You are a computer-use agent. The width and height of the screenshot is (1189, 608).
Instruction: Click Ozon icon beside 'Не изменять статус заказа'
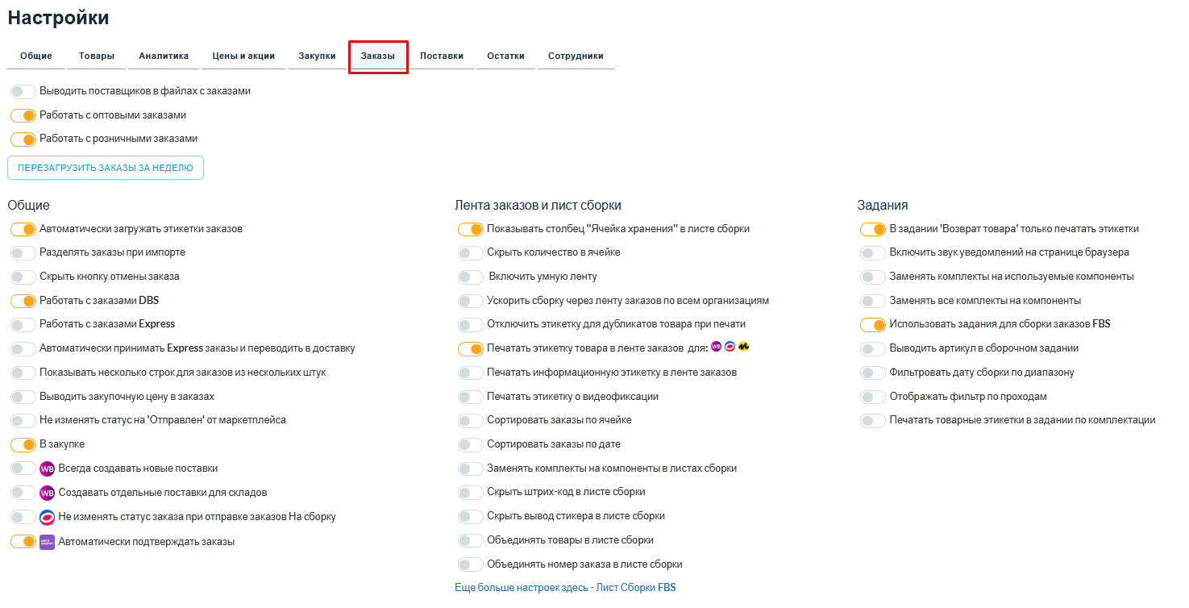(47, 517)
